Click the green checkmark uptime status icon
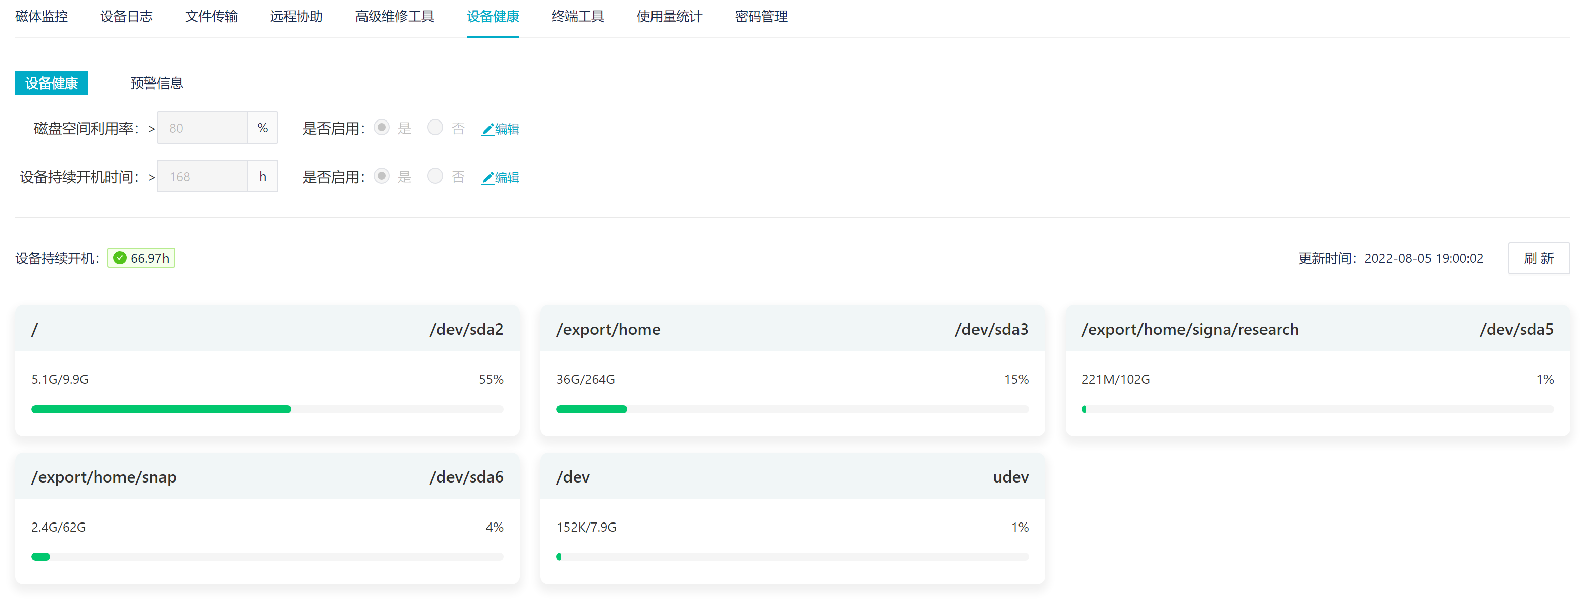 coord(120,258)
